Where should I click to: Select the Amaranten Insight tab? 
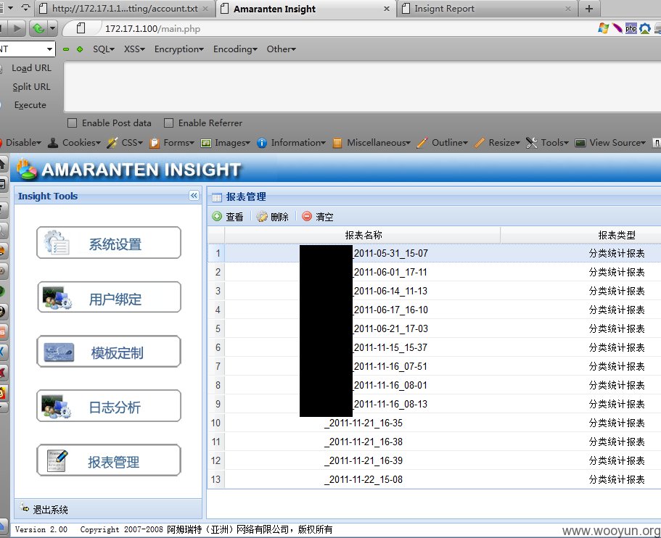(x=306, y=9)
